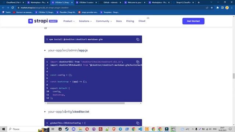This screenshot has height=132, width=235.
Task: Click the page vertical scrollbar thumb
Action: [234, 76]
